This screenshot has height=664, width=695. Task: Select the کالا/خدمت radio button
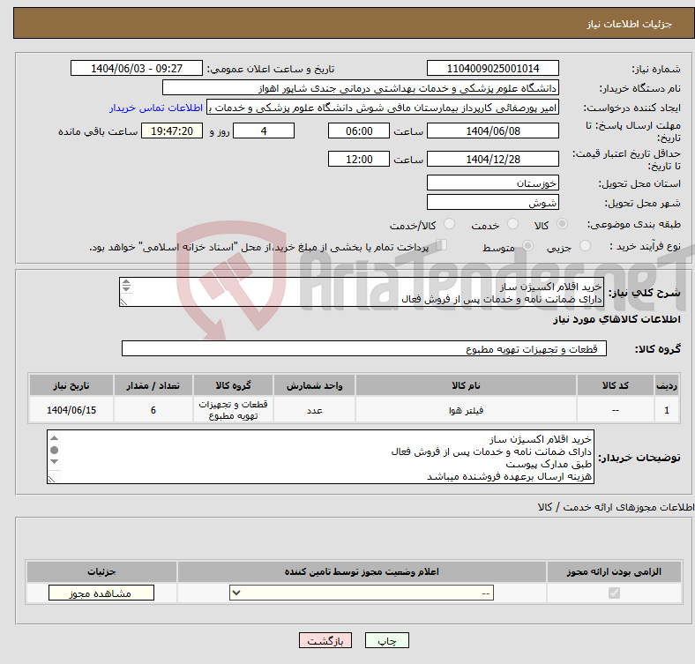pyautogui.click(x=450, y=225)
